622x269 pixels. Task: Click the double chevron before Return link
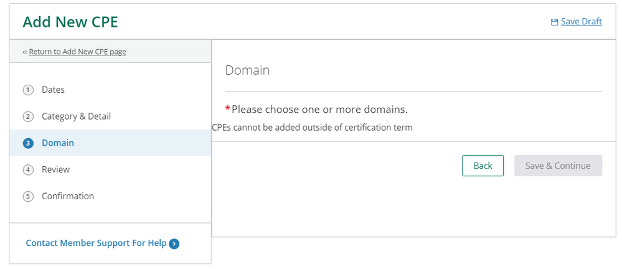[25, 52]
